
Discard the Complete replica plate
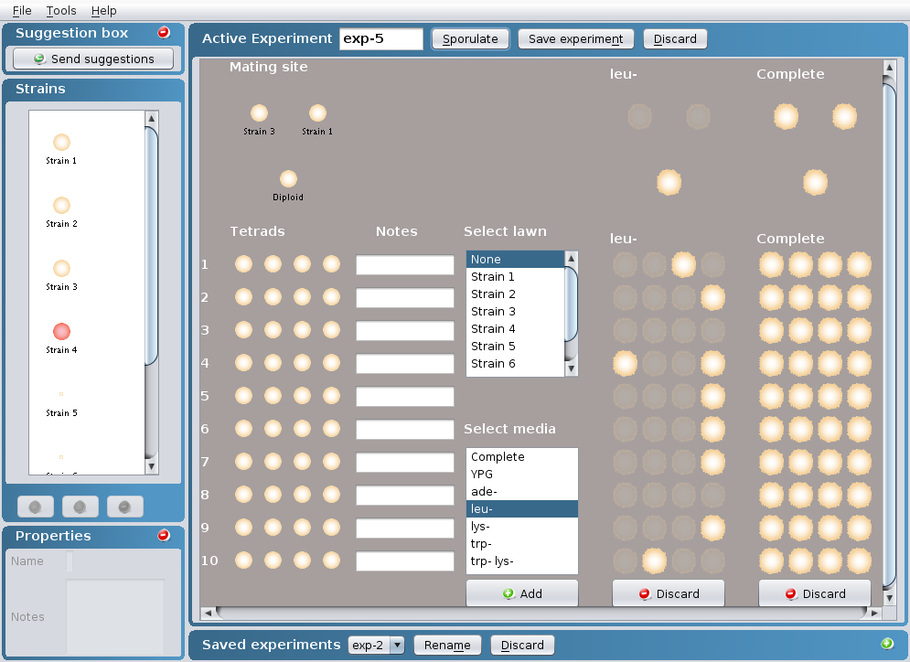815,593
